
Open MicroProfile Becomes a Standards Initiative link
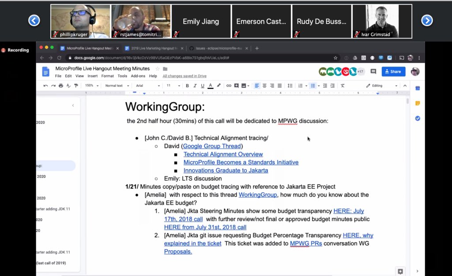tap(241, 163)
